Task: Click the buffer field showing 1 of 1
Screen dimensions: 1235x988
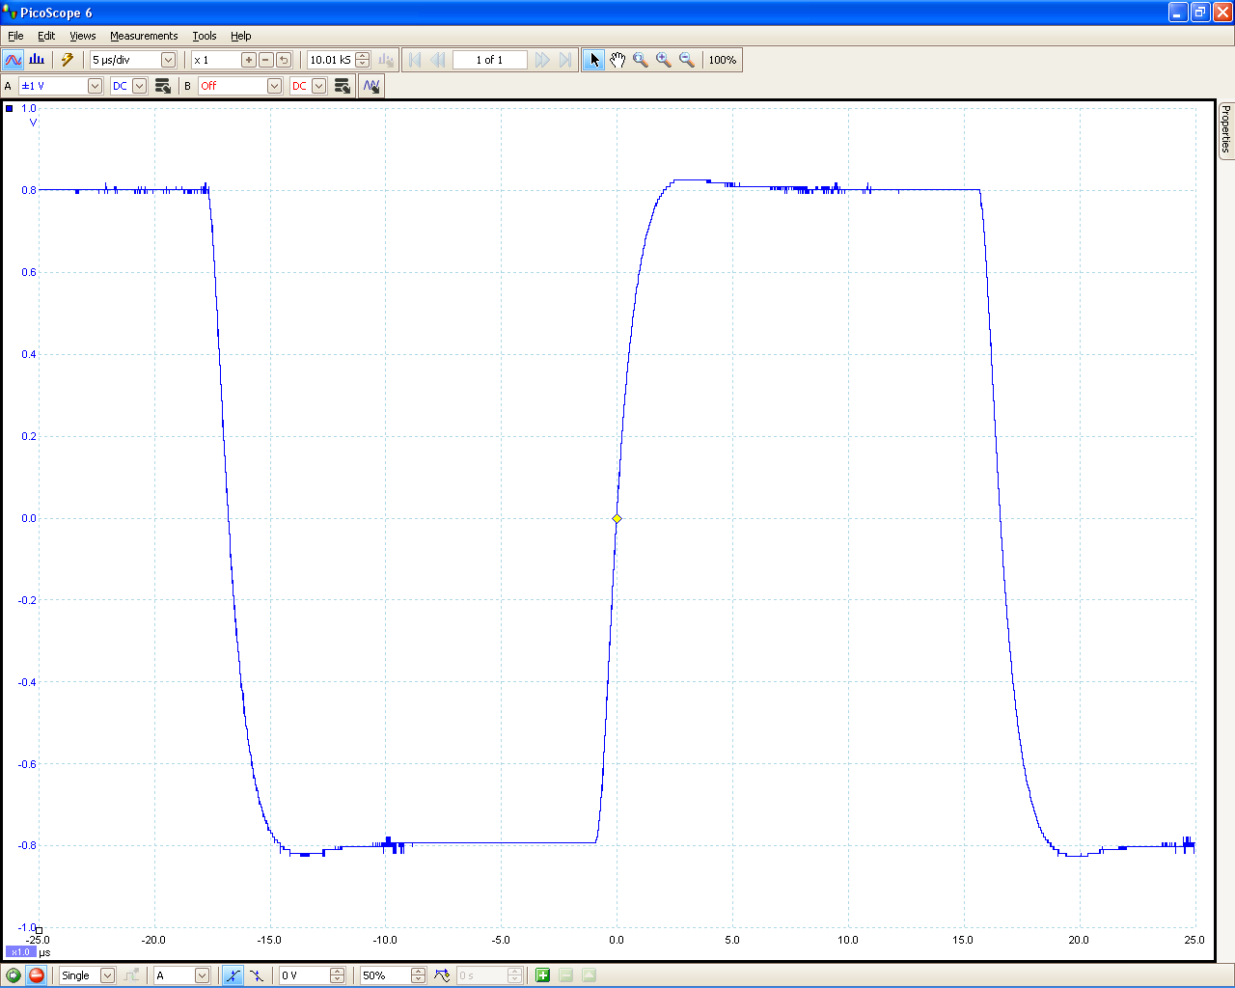Action: tap(490, 60)
